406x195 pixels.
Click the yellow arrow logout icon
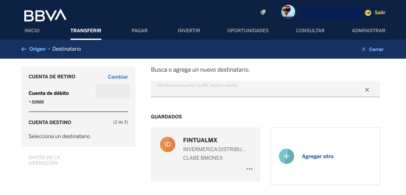pos(368,13)
